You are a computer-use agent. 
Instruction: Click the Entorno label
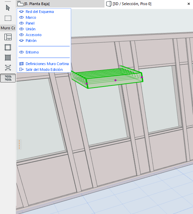[32, 52]
